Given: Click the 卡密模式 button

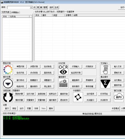Looking at the screenshot, I should point(115,108).
